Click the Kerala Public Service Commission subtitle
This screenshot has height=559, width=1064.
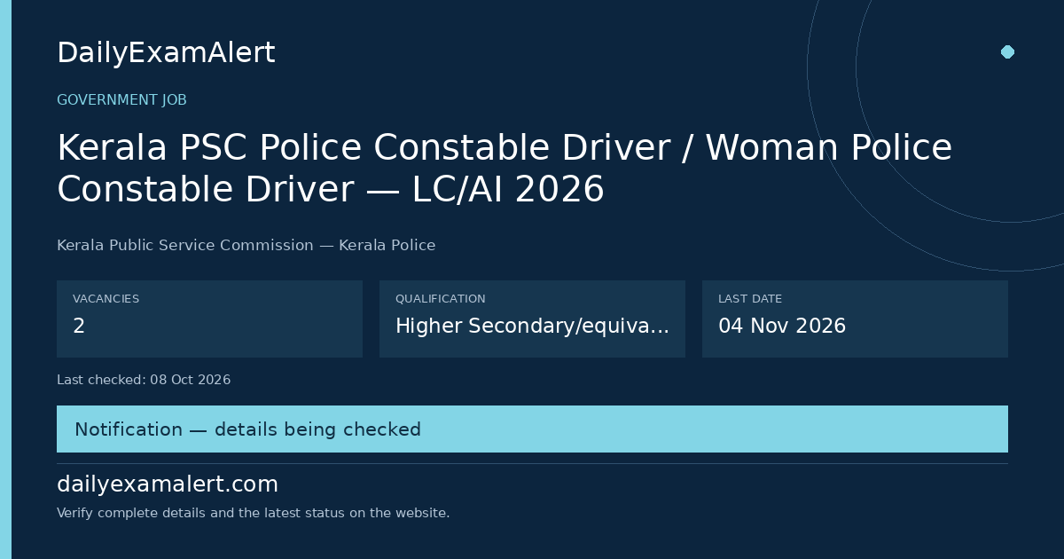[246, 246]
